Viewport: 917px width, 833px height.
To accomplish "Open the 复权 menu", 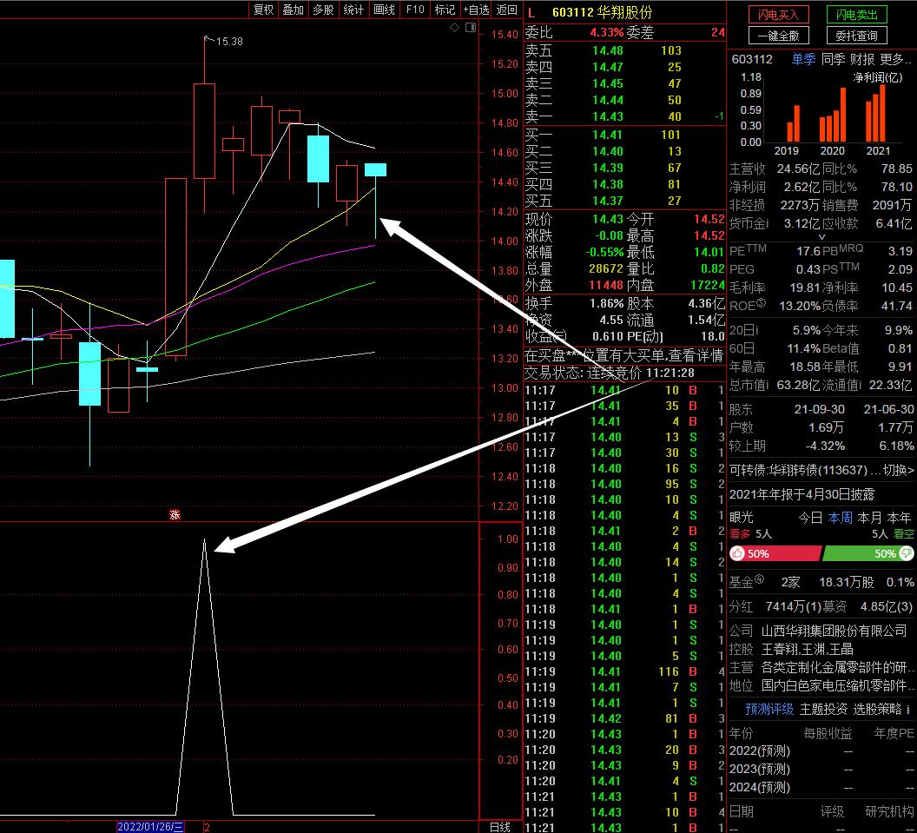I will pyautogui.click(x=263, y=10).
